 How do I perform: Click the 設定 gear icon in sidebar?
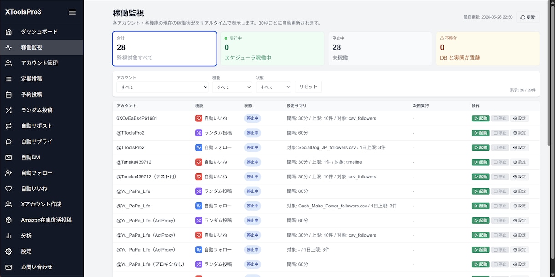[x=9, y=252]
